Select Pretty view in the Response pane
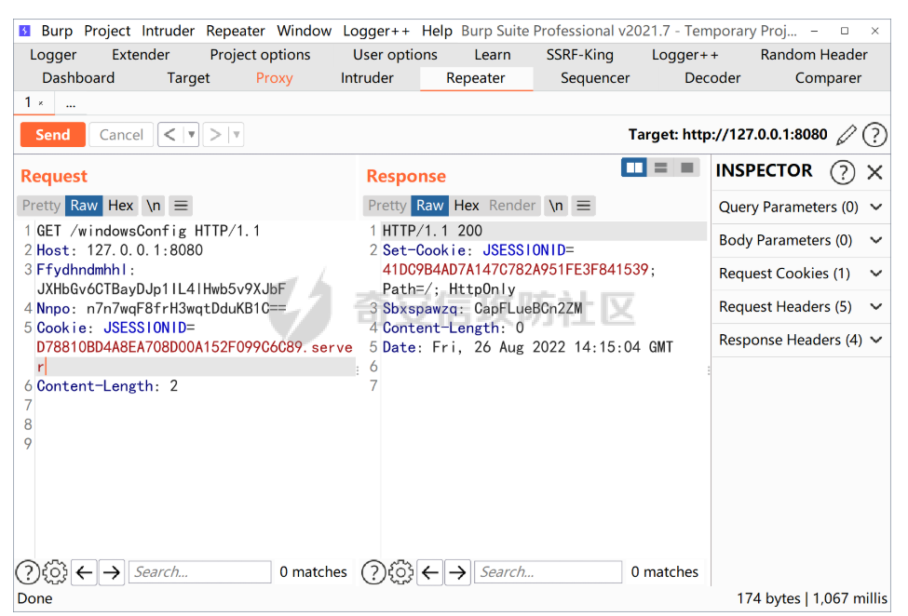 386,206
